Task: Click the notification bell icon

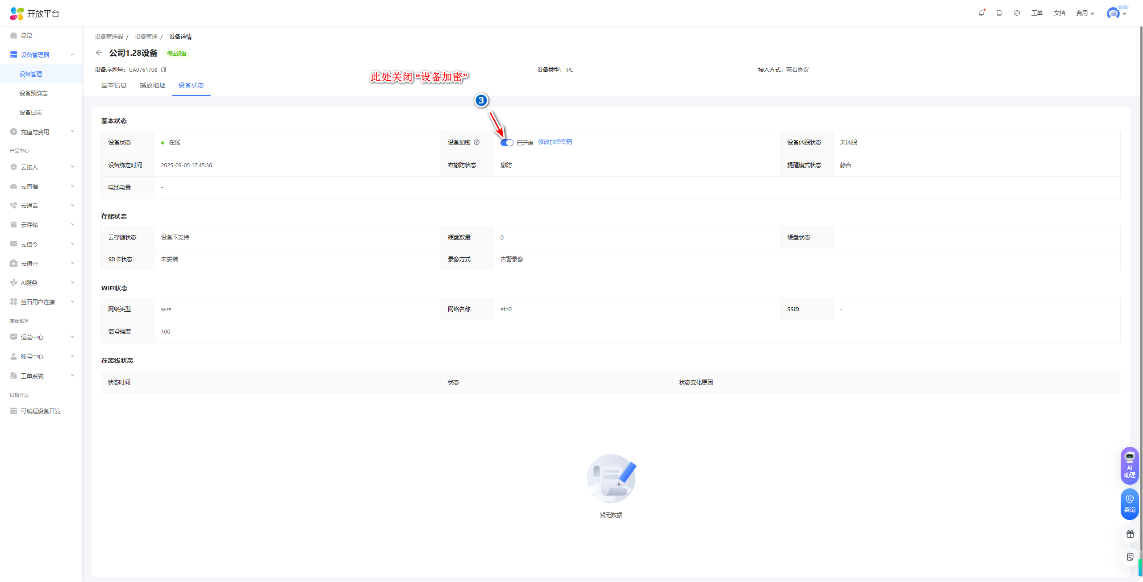Action: 981,13
